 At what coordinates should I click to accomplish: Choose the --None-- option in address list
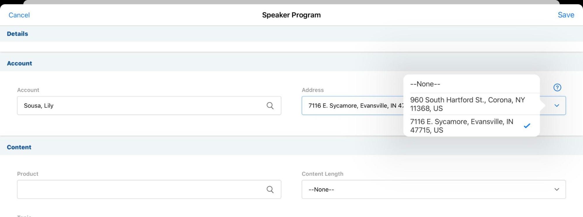pos(425,84)
